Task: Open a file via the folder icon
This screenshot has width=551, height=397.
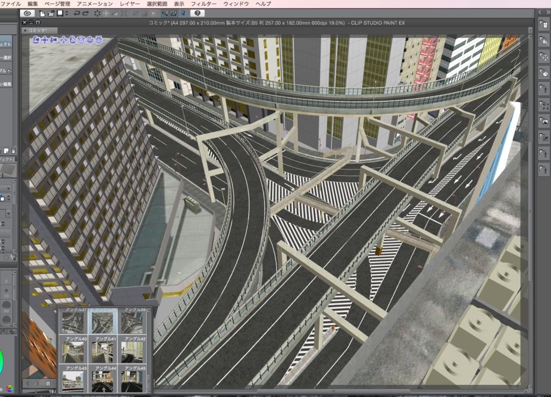Action: pos(51,14)
